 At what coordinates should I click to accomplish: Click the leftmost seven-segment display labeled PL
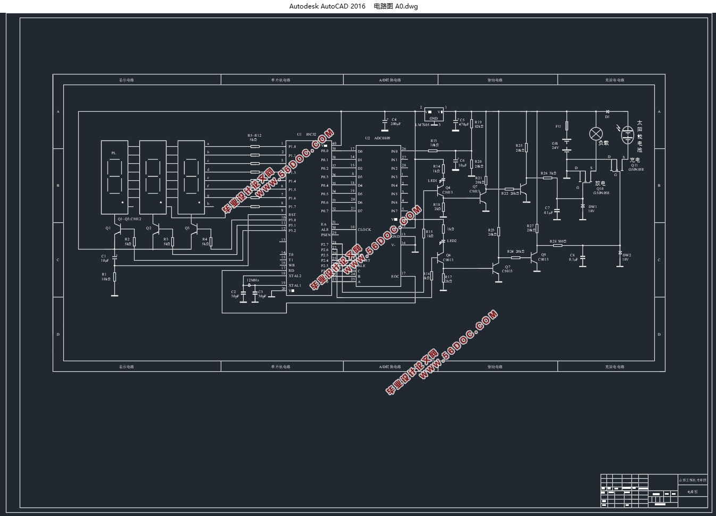tap(115, 177)
